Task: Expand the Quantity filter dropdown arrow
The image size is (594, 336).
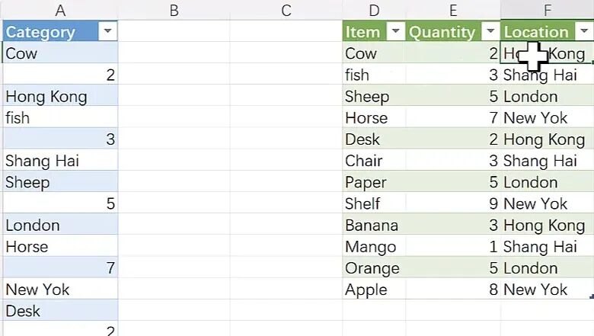Action: (x=490, y=31)
